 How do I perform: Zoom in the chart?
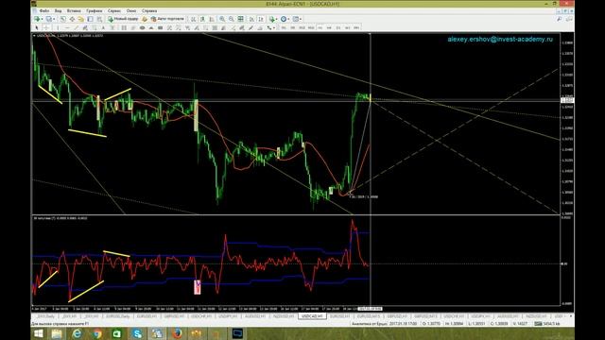pos(222,19)
